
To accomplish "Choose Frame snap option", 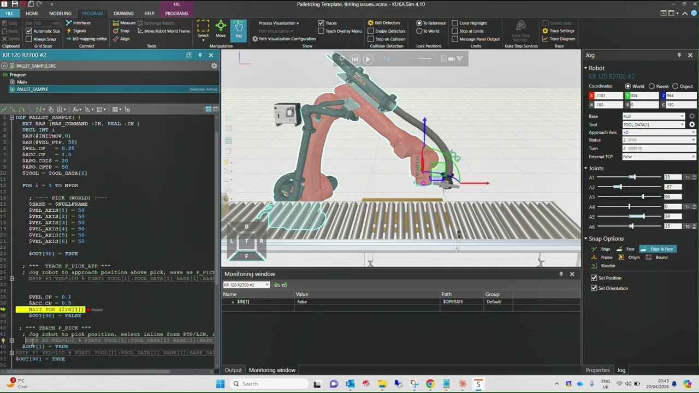I will click(602, 257).
